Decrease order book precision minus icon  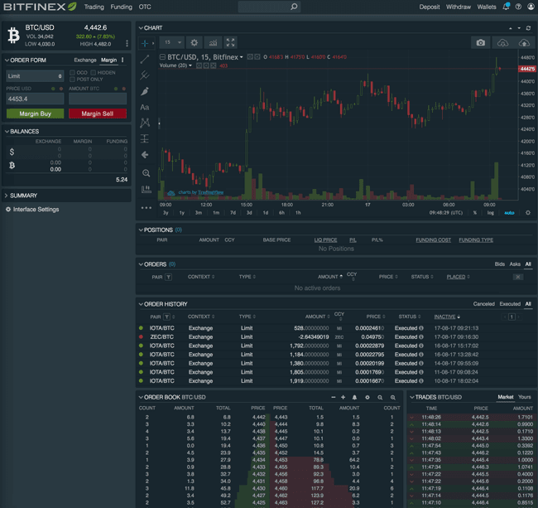click(x=334, y=398)
